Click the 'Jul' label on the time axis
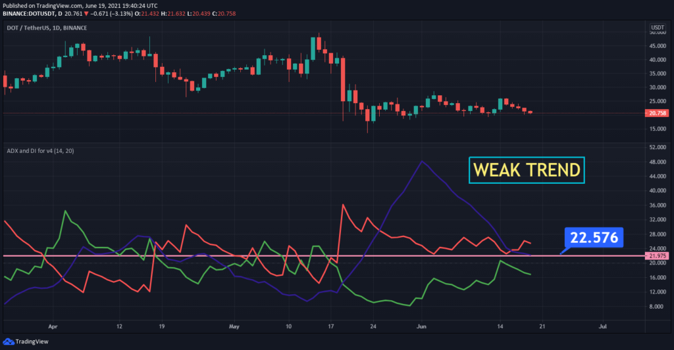 click(603, 326)
